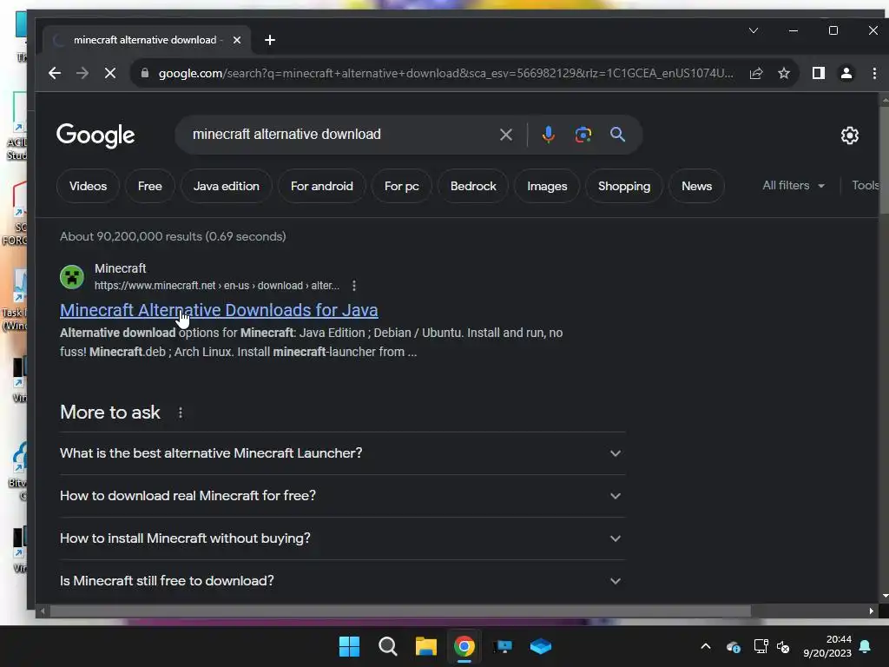Click the scroll right arrow at bottom
Screen dimensions: 889x667
click(x=872, y=611)
